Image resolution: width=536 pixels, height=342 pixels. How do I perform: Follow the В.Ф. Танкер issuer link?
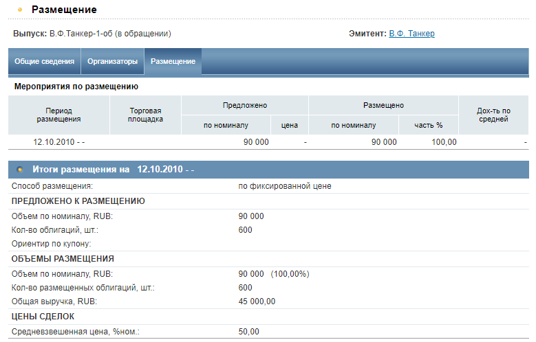pyautogui.click(x=411, y=33)
